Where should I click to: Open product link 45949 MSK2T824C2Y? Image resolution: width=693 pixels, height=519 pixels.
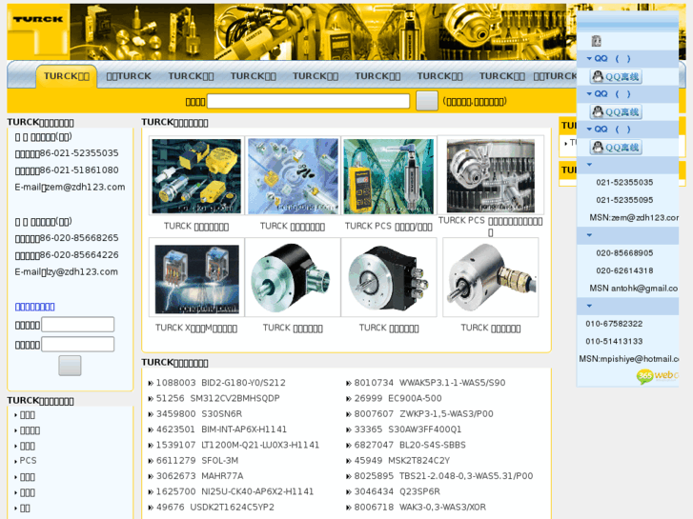pyautogui.click(x=402, y=460)
